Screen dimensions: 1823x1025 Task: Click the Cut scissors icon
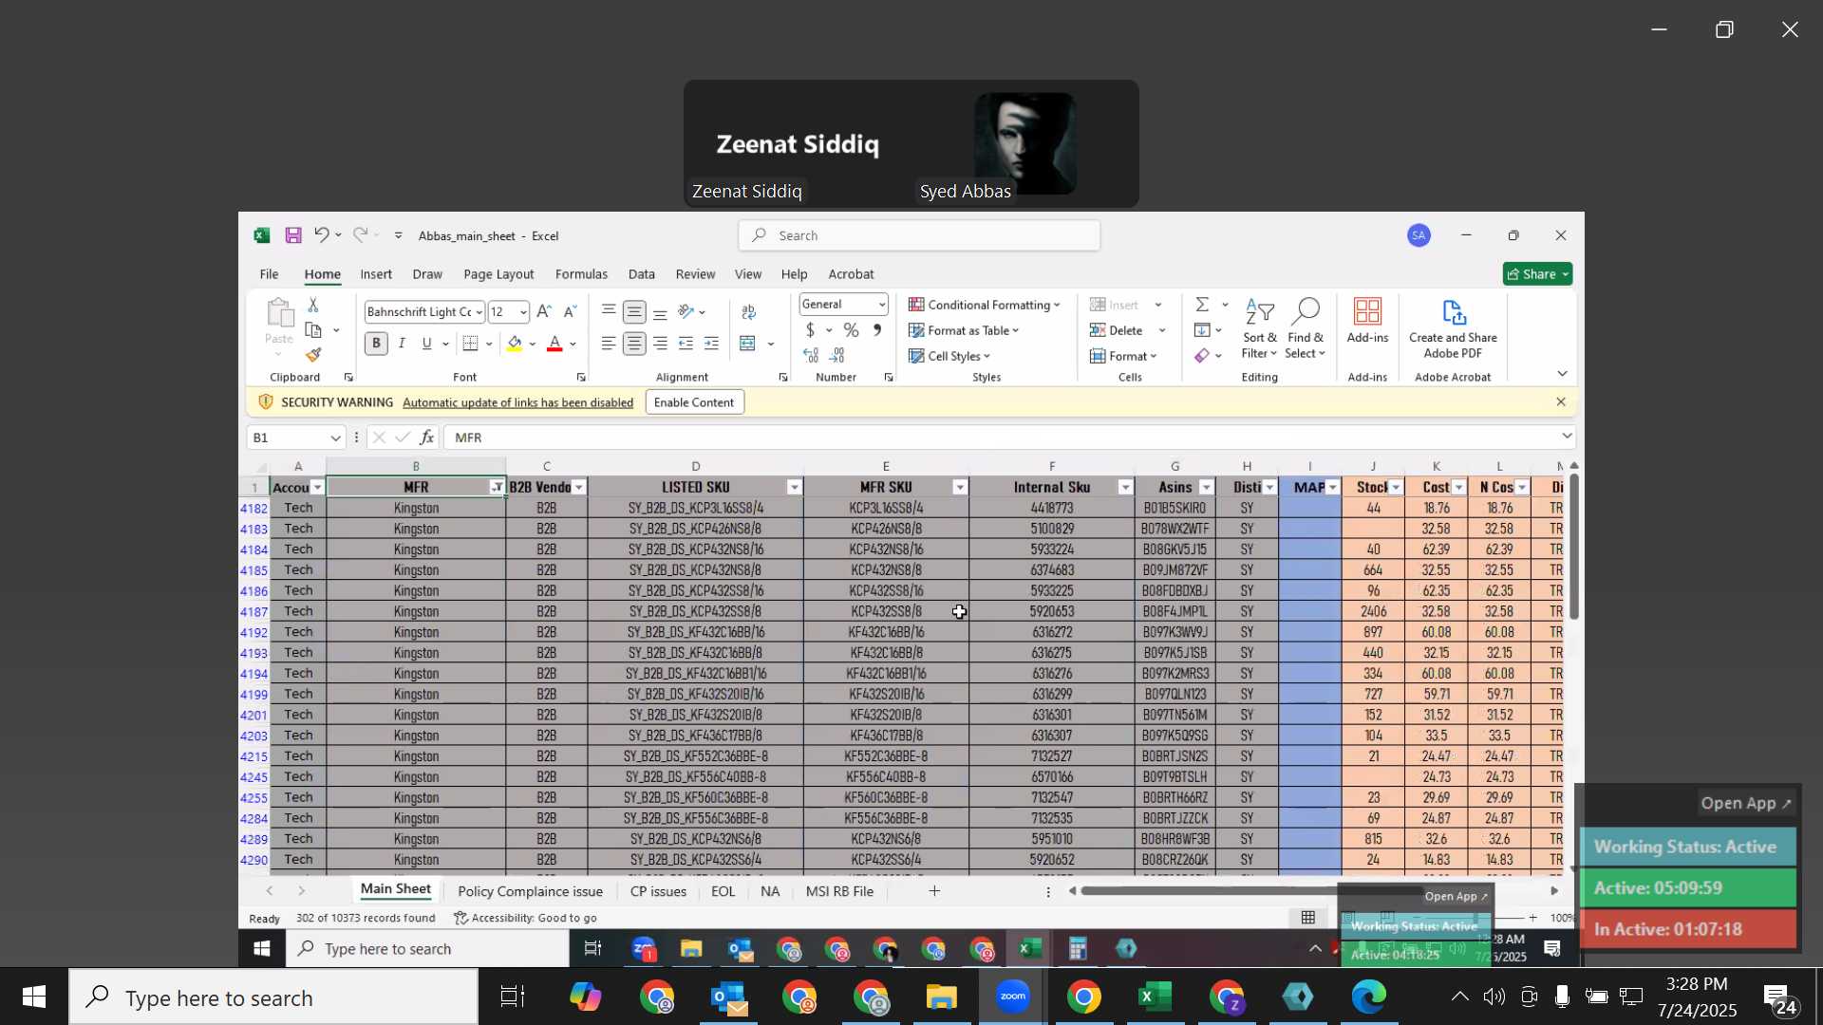(x=313, y=306)
